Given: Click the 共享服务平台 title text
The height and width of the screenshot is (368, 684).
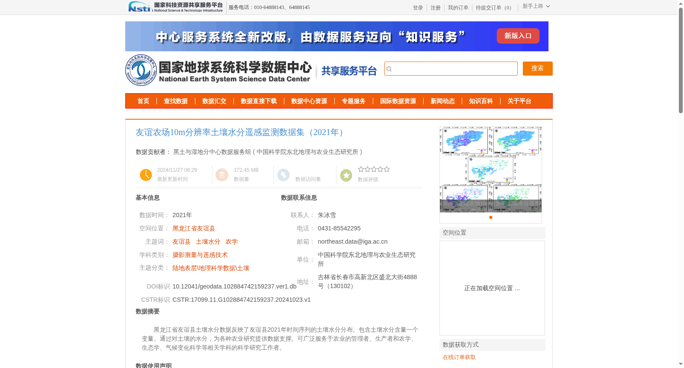Looking at the screenshot, I should tap(349, 71).
